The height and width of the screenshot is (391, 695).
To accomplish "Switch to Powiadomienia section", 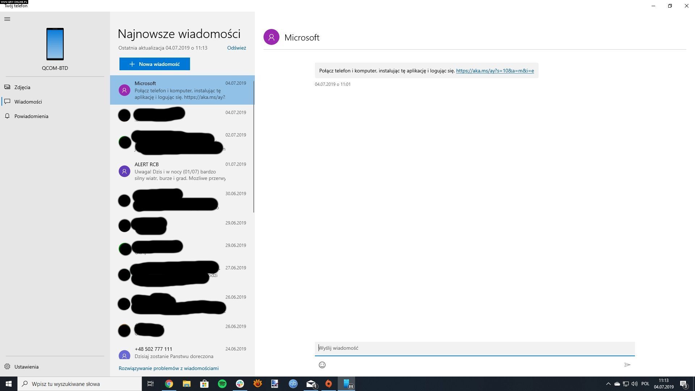I will click(x=31, y=116).
